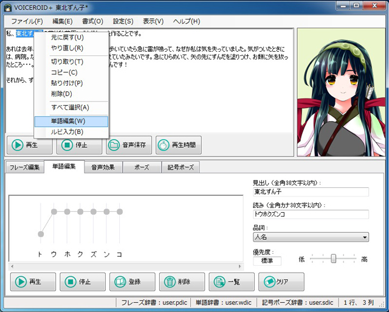This screenshot has width=389, height=312.
Task: Switch to the 単語編集 tab
Action: click(64, 166)
